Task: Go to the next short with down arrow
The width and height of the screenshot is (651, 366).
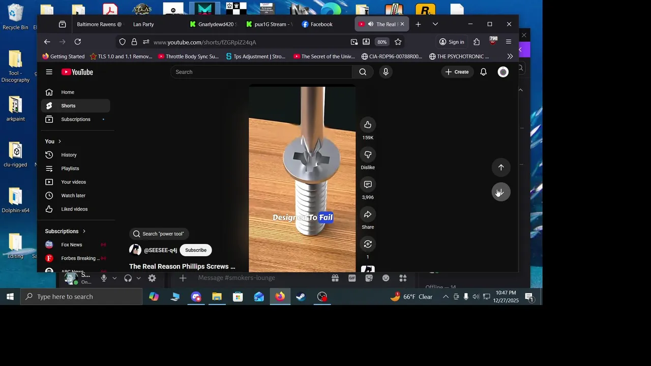Action: coord(501,192)
